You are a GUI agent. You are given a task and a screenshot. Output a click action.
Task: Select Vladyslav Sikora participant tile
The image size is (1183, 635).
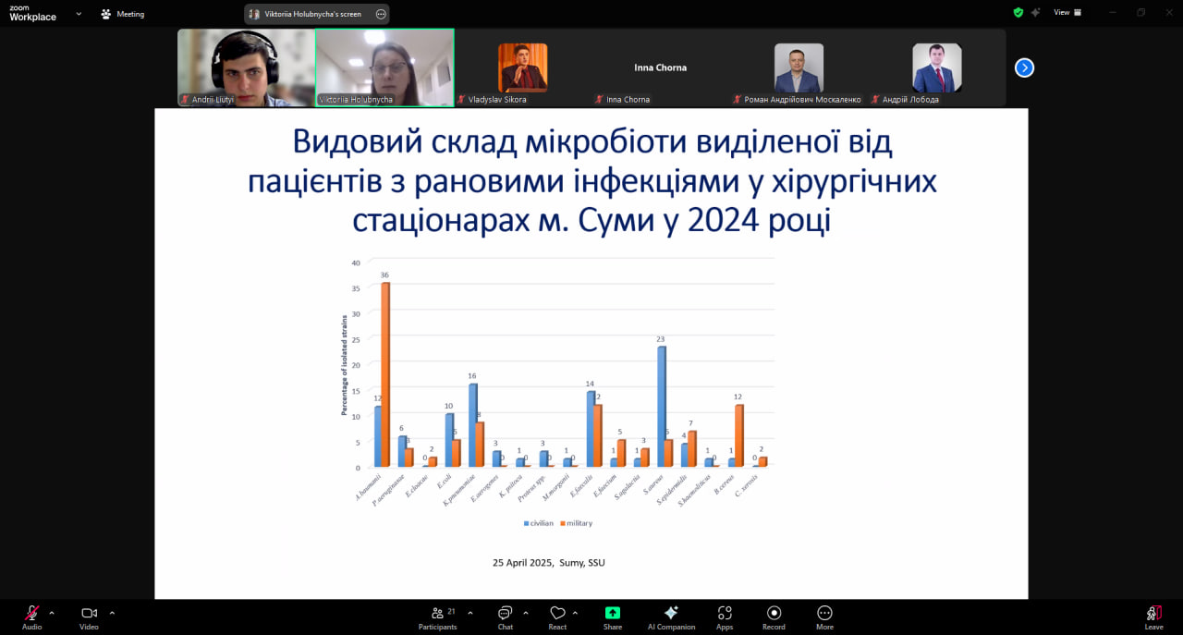coord(523,67)
